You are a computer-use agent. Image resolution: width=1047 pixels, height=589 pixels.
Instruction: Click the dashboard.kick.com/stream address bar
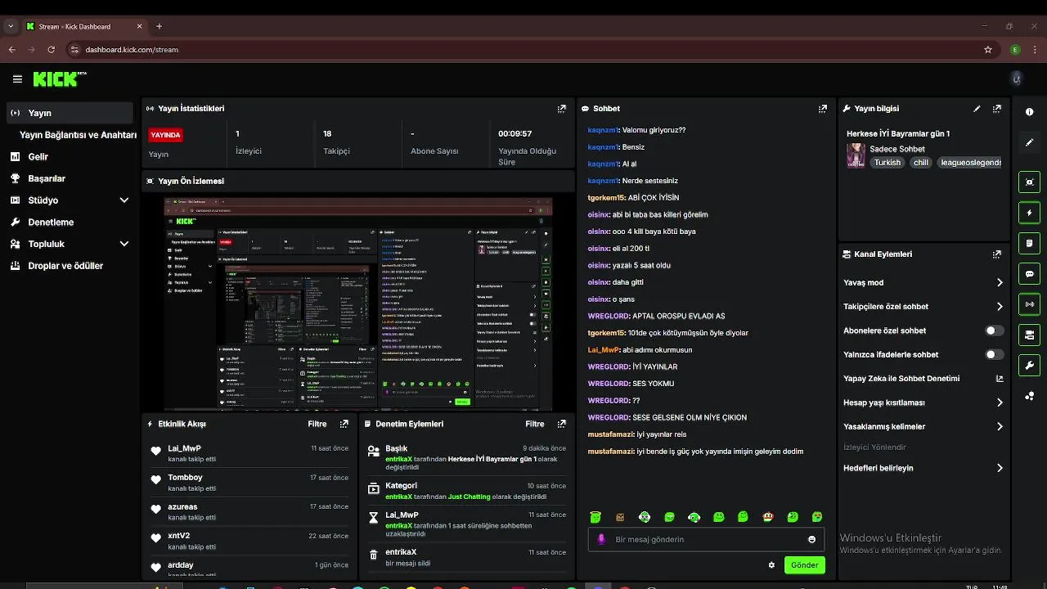tap(523, 49)
